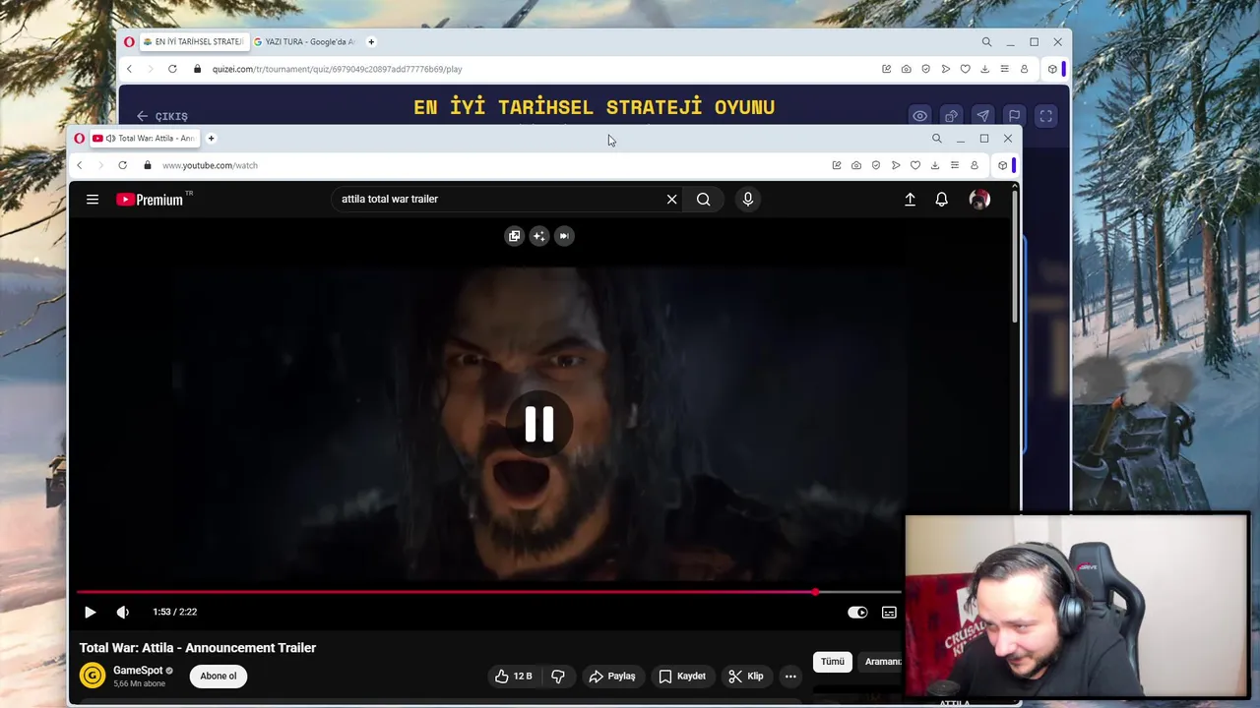The width and height of the screenshot is (1260, 708).
Task: Seek using the red video progress bar
Action: point(489,592)
